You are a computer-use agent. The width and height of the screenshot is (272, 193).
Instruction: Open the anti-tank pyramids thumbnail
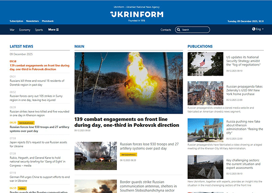coord(205,167)
